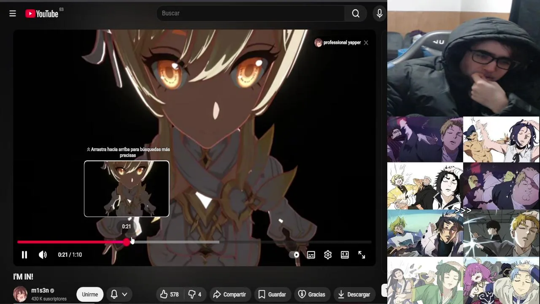Focus the Buscar search field

(251, 14)
